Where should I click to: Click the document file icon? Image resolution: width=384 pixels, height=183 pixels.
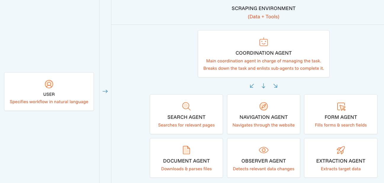click(186, 150)
